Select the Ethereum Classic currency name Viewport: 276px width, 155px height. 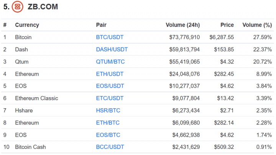[37, 98]
